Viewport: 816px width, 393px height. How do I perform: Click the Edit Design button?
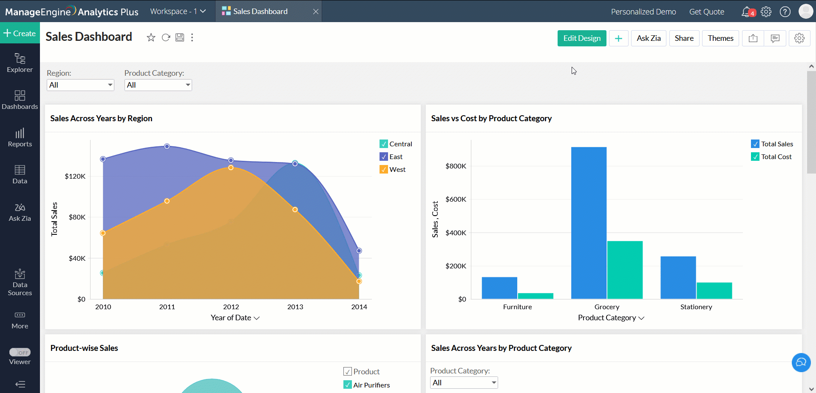[581, 38]
